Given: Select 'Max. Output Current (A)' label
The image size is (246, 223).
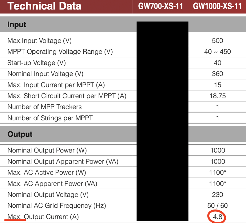Looking at the screenshot, I should tap(43, 217).
